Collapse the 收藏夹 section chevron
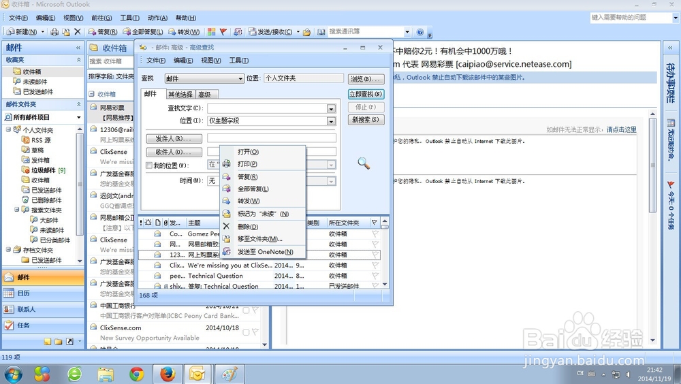The height and width of the screenshot is (384, 681). tap(78, 59)
